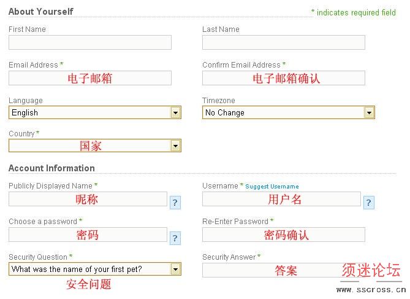Open the Language dropdown arrow
The image size is (410, 299).
pyautogui.click(x=175, y=113)
